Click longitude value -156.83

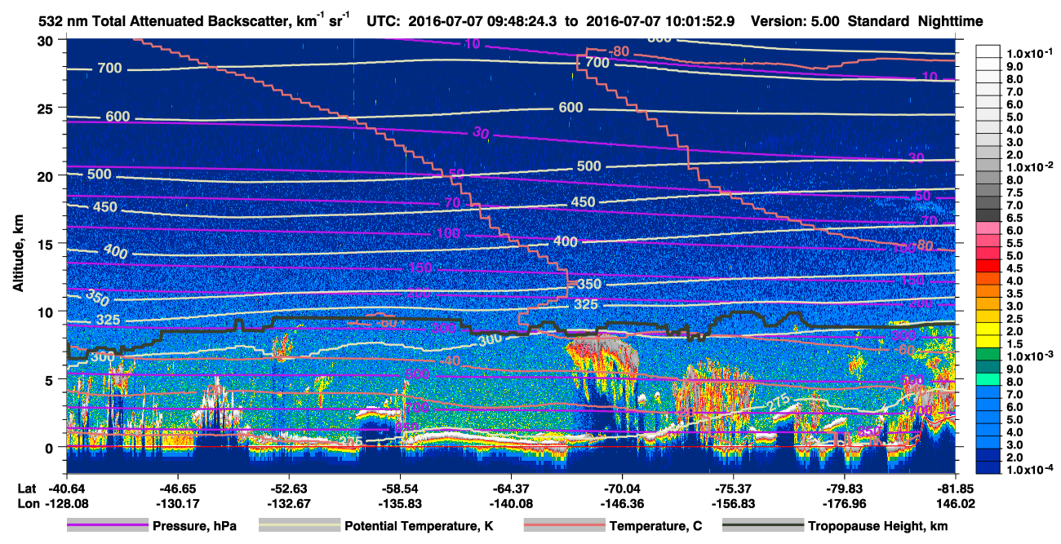734,502
